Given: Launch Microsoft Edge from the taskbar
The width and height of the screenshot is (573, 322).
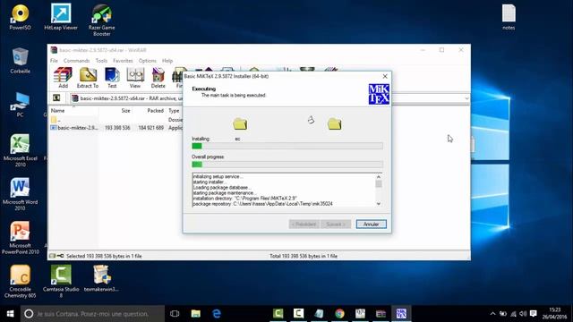Looking at the screenshot, I should point(217,314).
